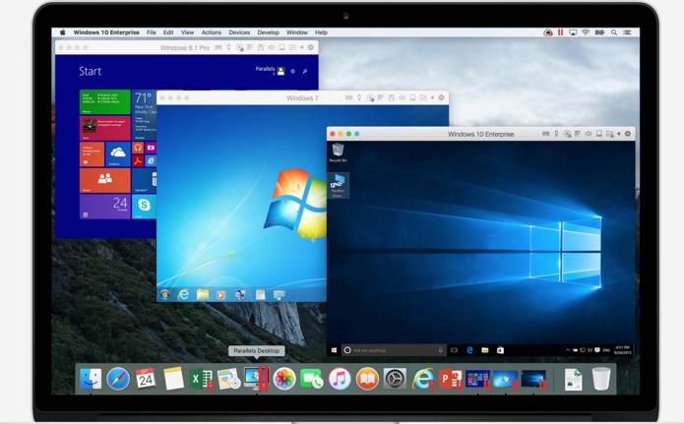Open the Develop menu

(x=268, y=32)
